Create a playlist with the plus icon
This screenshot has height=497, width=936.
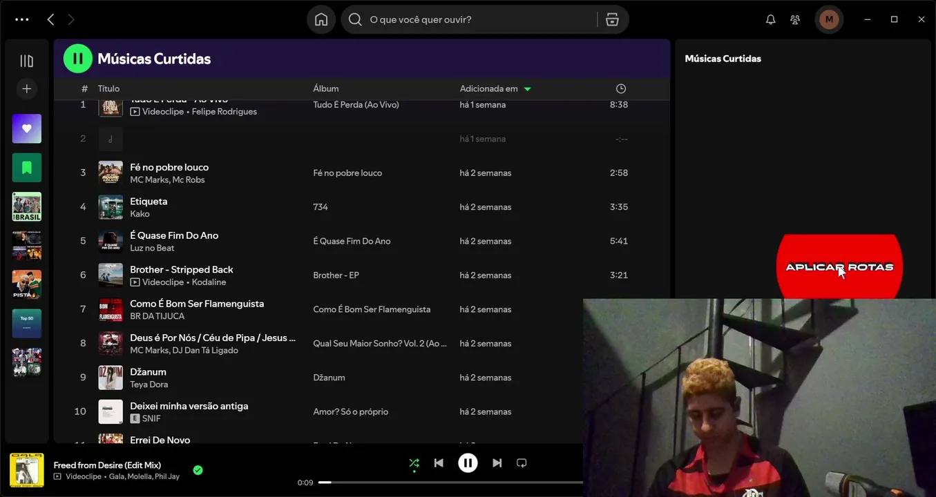27,88
